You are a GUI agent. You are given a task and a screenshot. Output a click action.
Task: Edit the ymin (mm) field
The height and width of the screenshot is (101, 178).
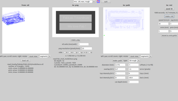pos(174,31)
